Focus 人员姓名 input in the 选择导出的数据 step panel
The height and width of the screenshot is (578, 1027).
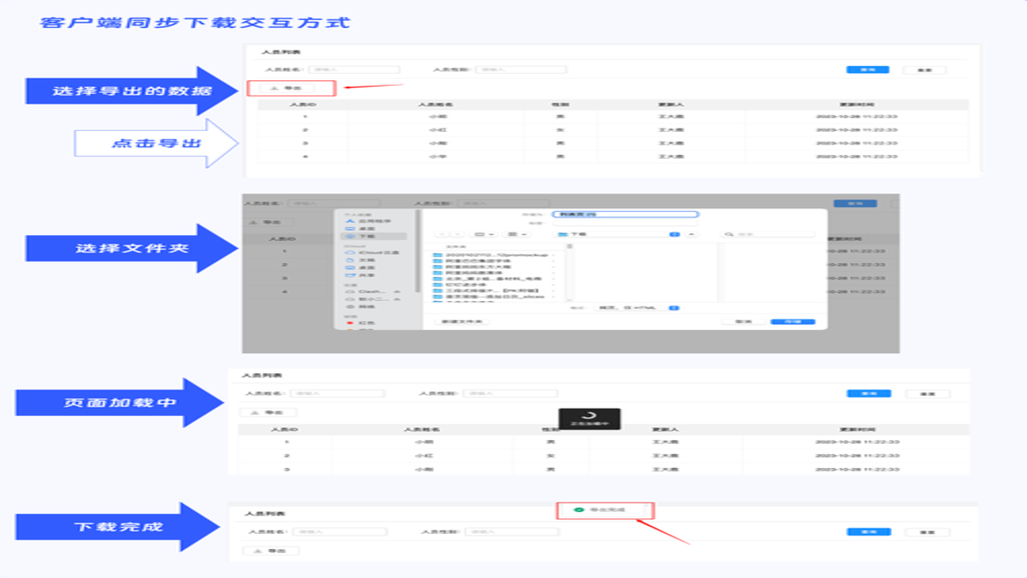coord(353,70)
